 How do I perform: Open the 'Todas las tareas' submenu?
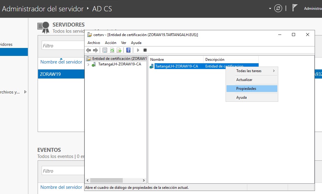pos(252,71)
